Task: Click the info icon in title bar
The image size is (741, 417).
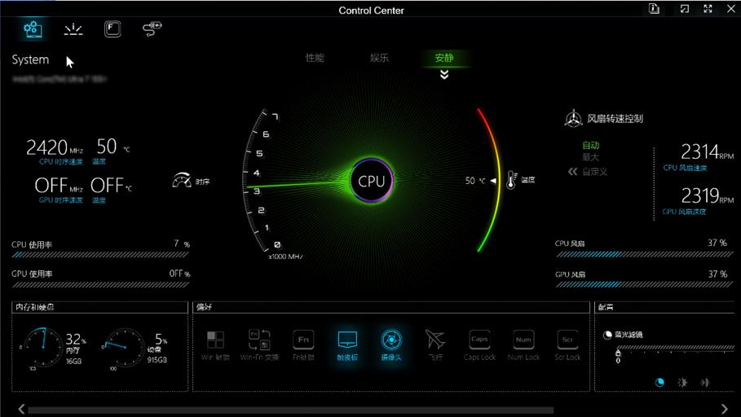Action: [654, 9]
